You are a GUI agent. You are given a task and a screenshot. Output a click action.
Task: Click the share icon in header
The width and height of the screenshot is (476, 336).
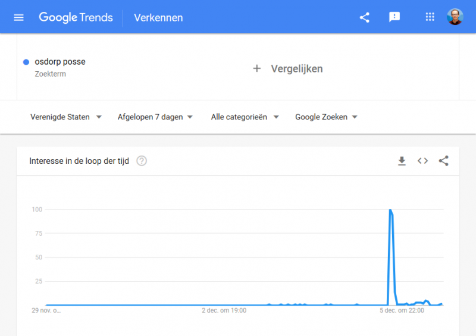(x=364, y=17)
